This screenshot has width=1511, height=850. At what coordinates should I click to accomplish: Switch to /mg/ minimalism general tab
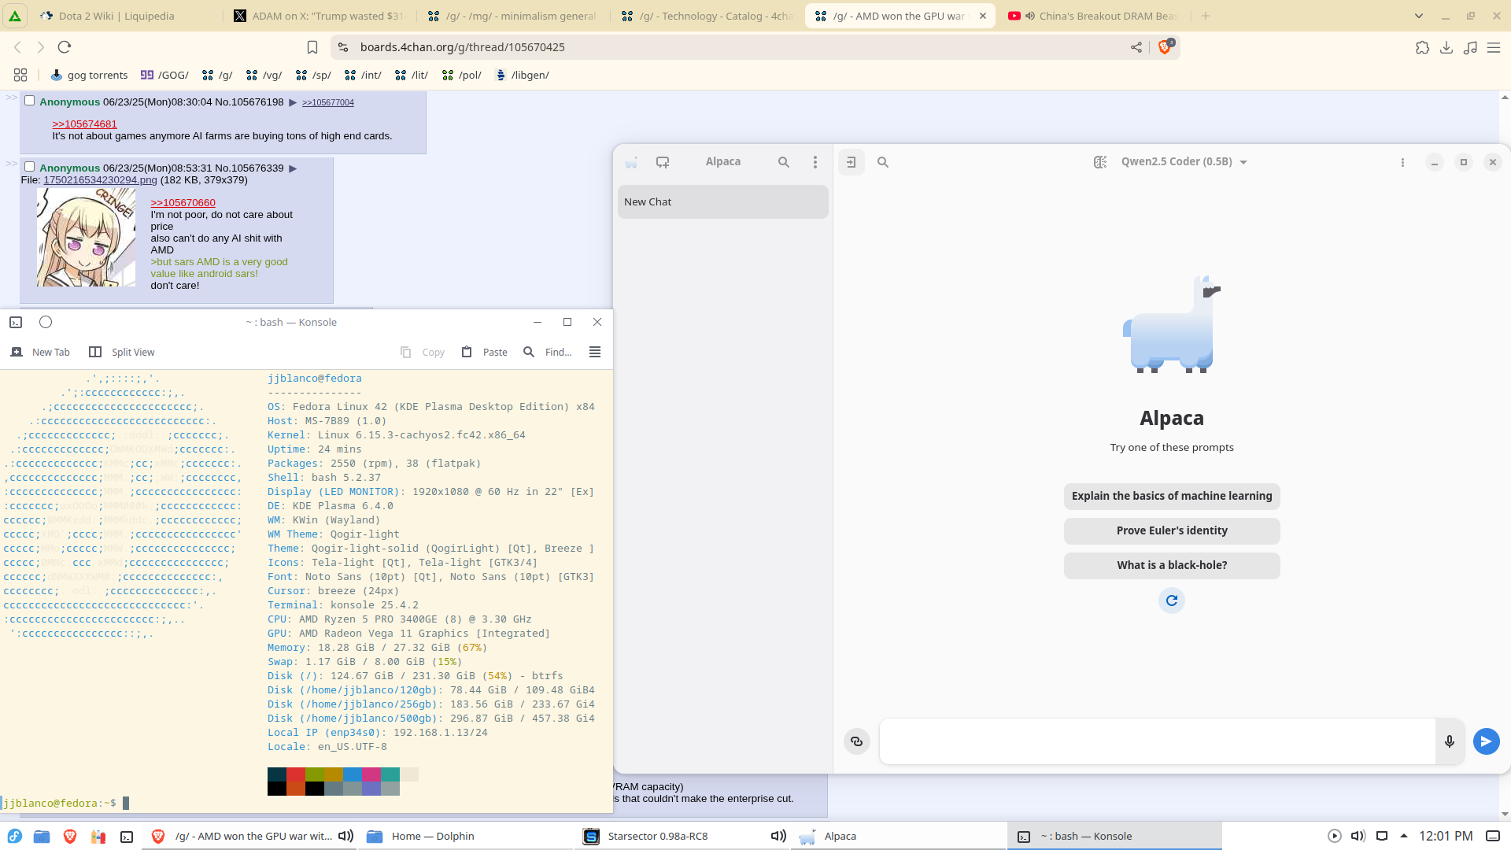[512, 16]
